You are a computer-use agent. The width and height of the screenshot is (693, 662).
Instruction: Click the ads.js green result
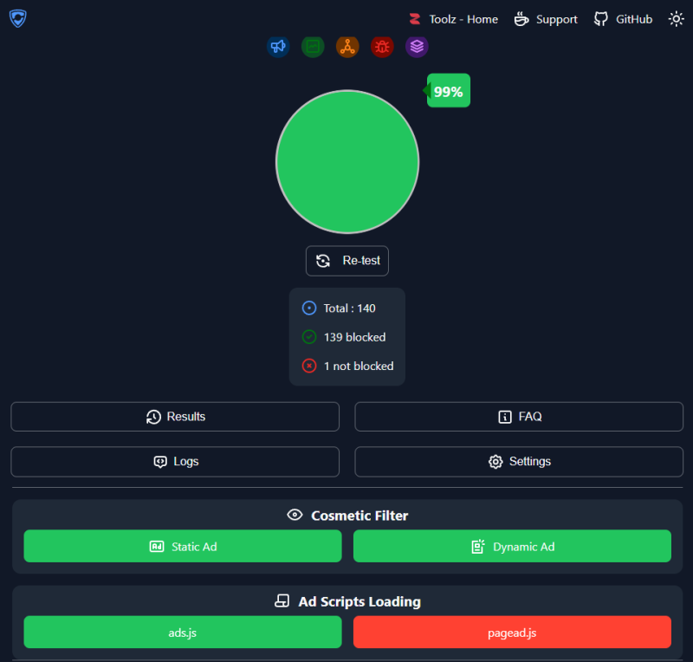(x=183, y=633)
